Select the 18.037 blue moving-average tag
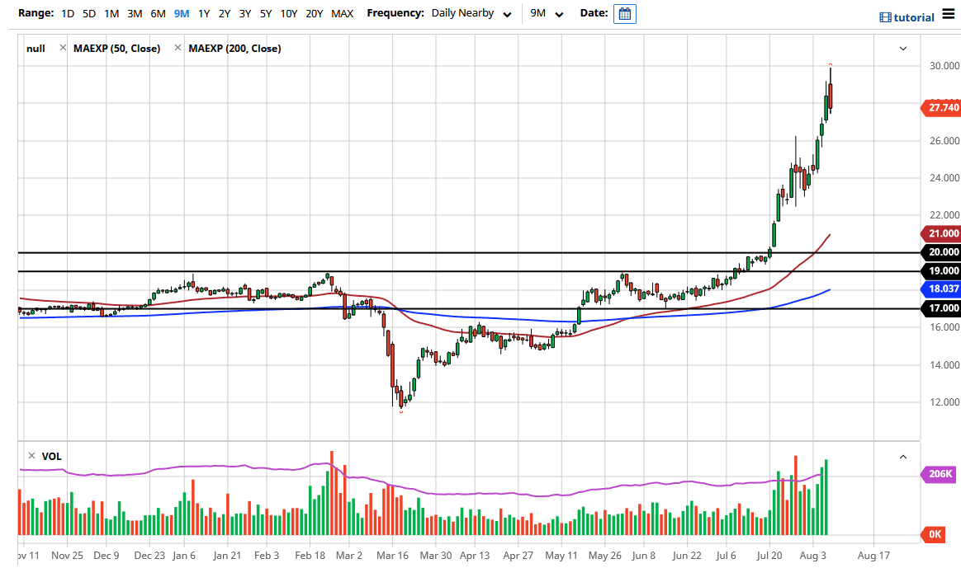 tap(942, 289)
